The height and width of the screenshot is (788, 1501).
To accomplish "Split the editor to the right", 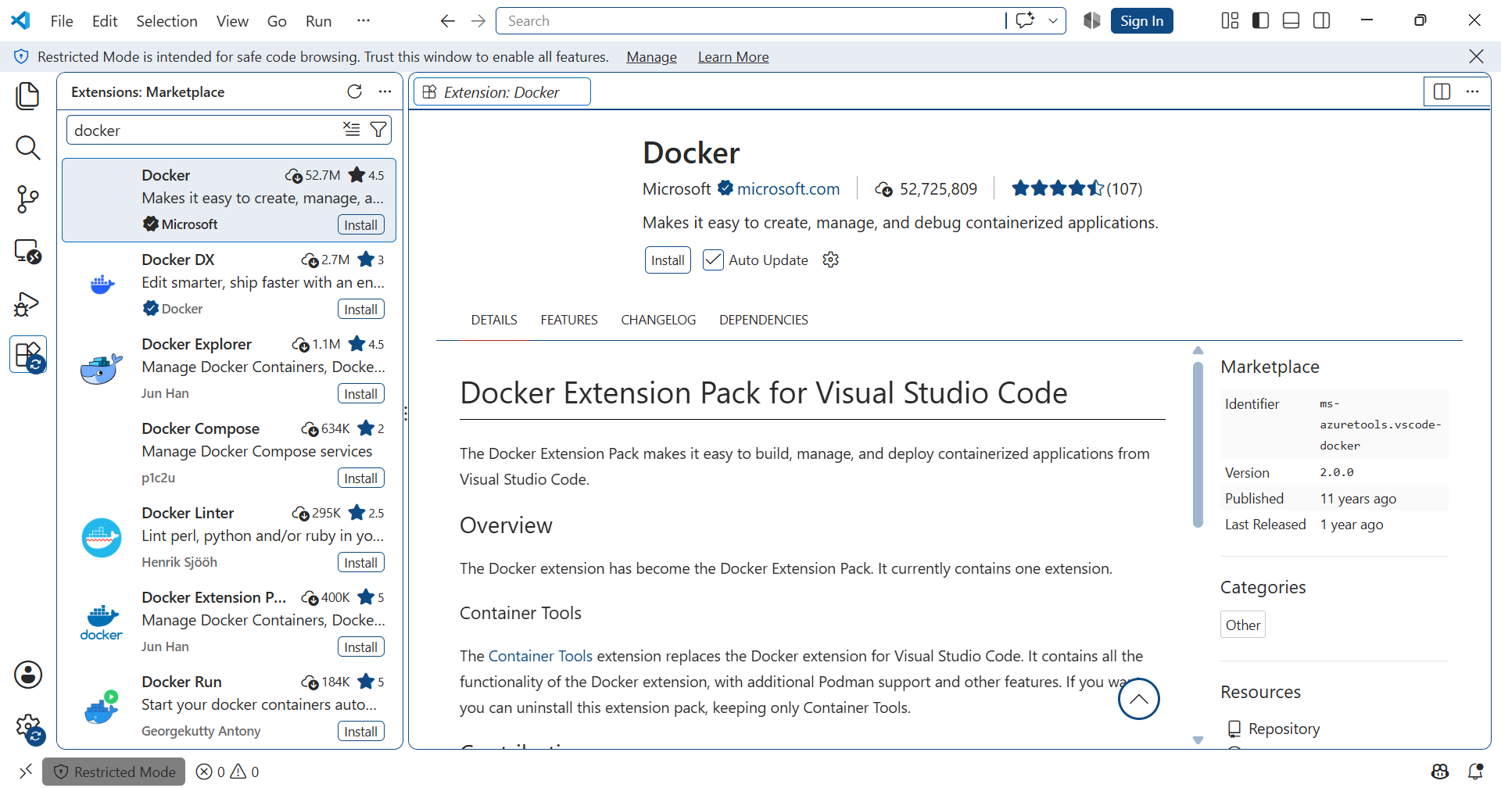I will pyautogui.click(x=1442, y=91).
